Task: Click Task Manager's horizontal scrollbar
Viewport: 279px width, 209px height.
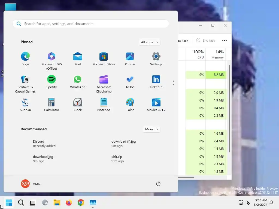Action: click(186, 177)
